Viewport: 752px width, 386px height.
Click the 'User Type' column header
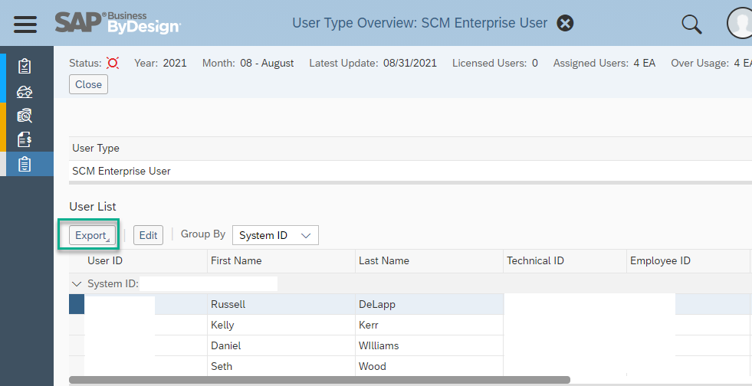[x=411, y=149]
